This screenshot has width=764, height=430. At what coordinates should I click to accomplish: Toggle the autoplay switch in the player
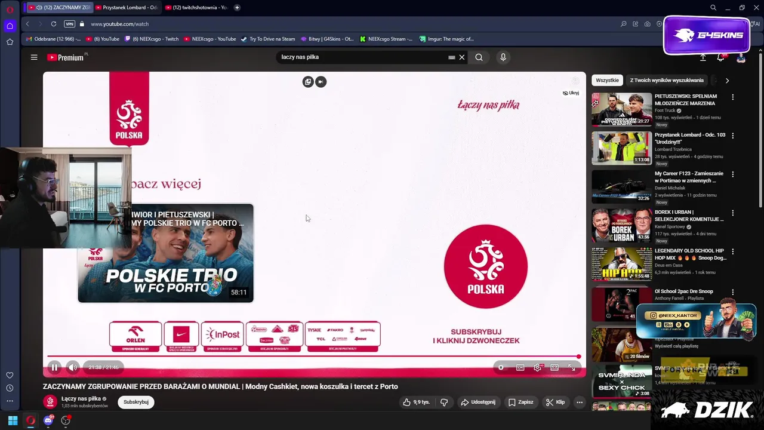point(501,367)
